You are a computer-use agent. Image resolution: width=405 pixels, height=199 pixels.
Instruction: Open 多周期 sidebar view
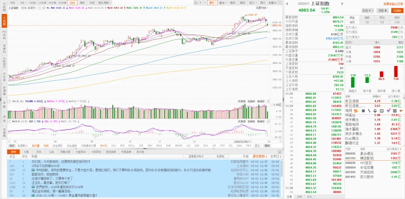click(4, 90)
